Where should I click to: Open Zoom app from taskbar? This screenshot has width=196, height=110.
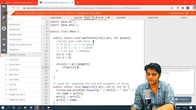click(x=31, y=108)
